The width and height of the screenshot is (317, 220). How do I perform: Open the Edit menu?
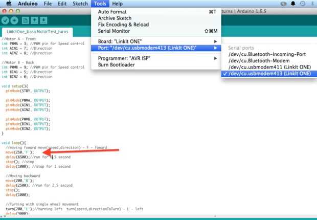click(x=62, y=4)
